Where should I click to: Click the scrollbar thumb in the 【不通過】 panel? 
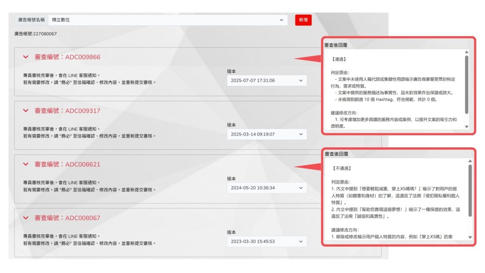click(470, 190)
